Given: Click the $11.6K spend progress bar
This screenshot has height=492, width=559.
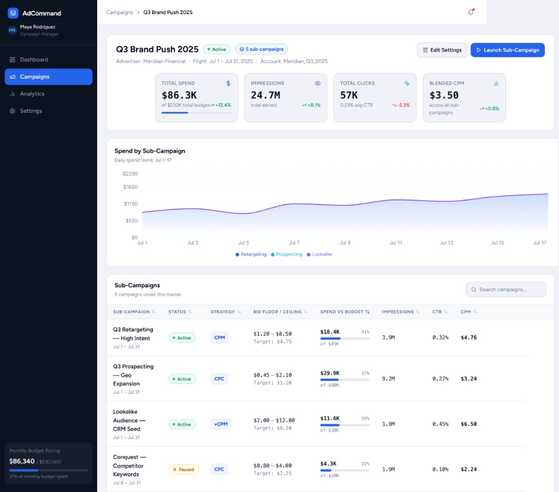Looking at the screenshot, I should point(345,425).
